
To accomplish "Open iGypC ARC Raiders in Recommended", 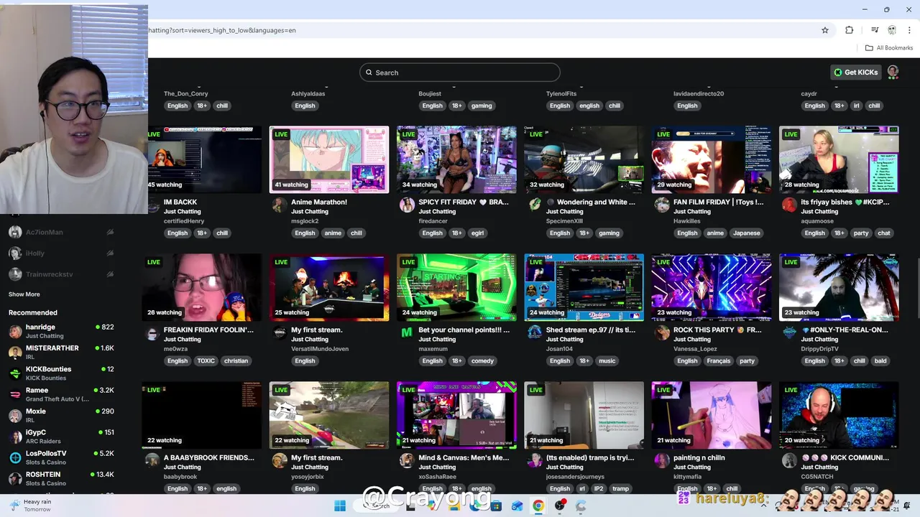I will tap(61, 437).
